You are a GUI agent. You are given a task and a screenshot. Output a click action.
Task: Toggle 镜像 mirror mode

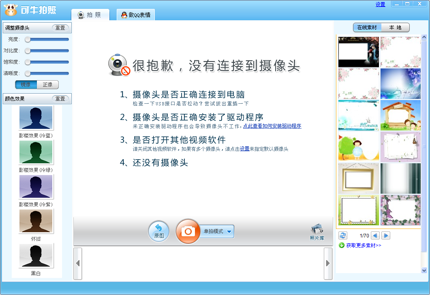coord(26,85)
